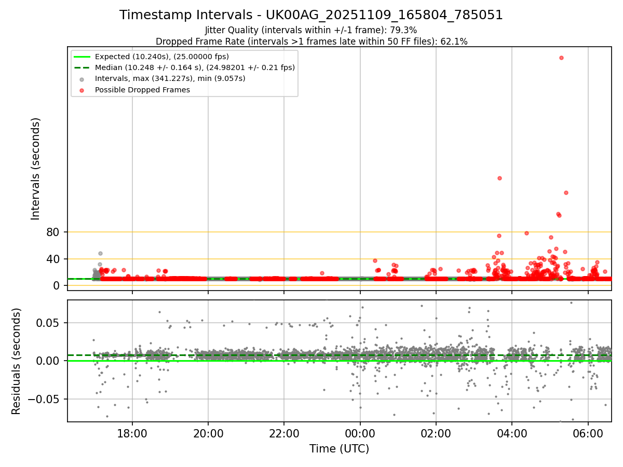The width and height of the screenshot is (623, 467).
Task: Click the solid green legend line sample
Action: point(83,57)
